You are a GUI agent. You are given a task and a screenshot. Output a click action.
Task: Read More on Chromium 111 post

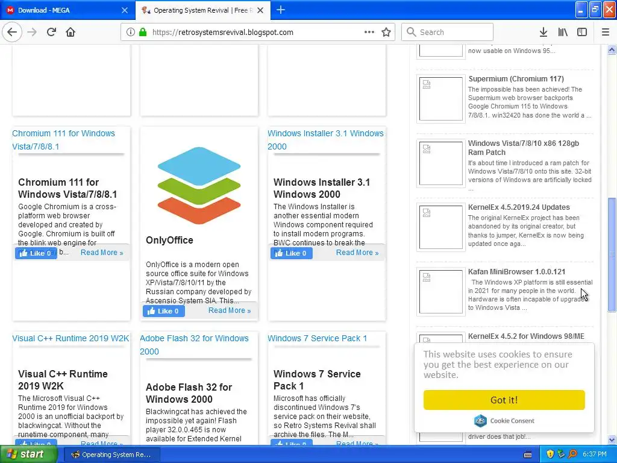[x=102, y=253]
